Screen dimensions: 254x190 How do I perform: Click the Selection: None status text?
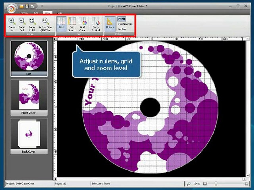[x=101, y=184]
